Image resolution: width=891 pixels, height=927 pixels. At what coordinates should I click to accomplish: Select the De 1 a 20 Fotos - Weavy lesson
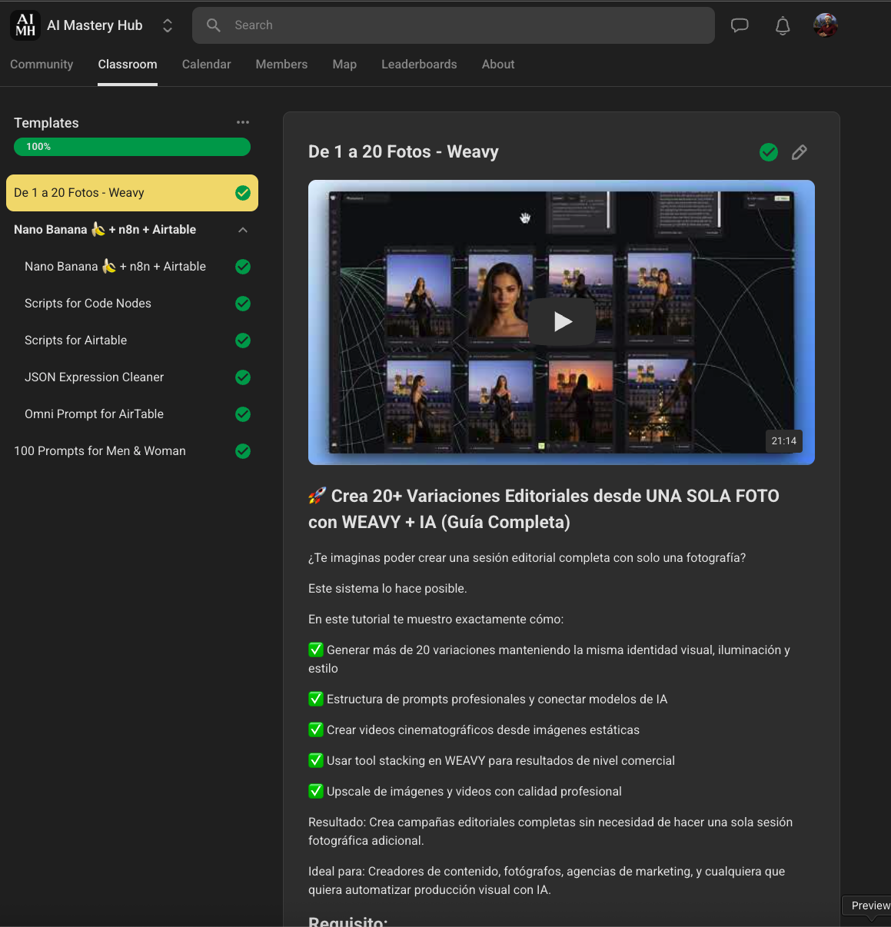pos(132,193)
